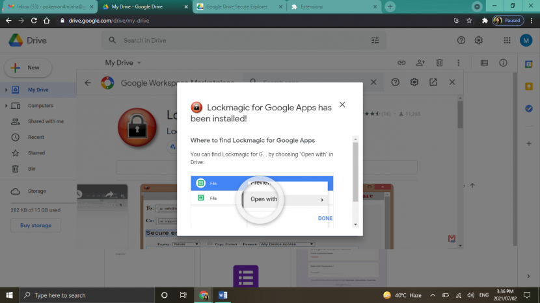540x303 pixels.
Task: Open Shared with me
Action: (x=46, y=121)
